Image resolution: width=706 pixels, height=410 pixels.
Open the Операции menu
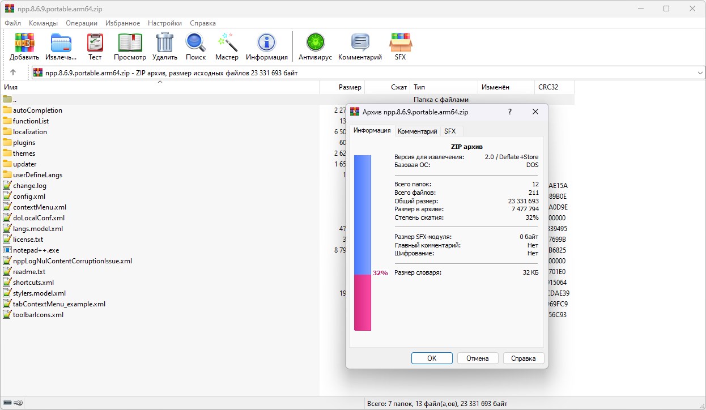point(82,23)
